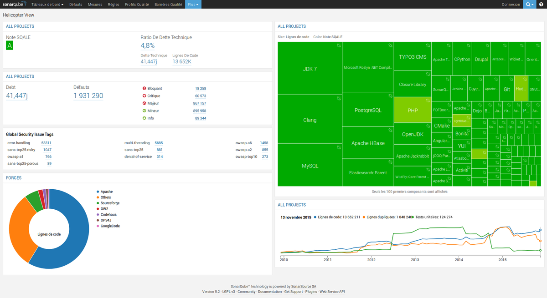Click the Critique severity icon
Viewport: 547px width, 298px height.
(144, 96)
